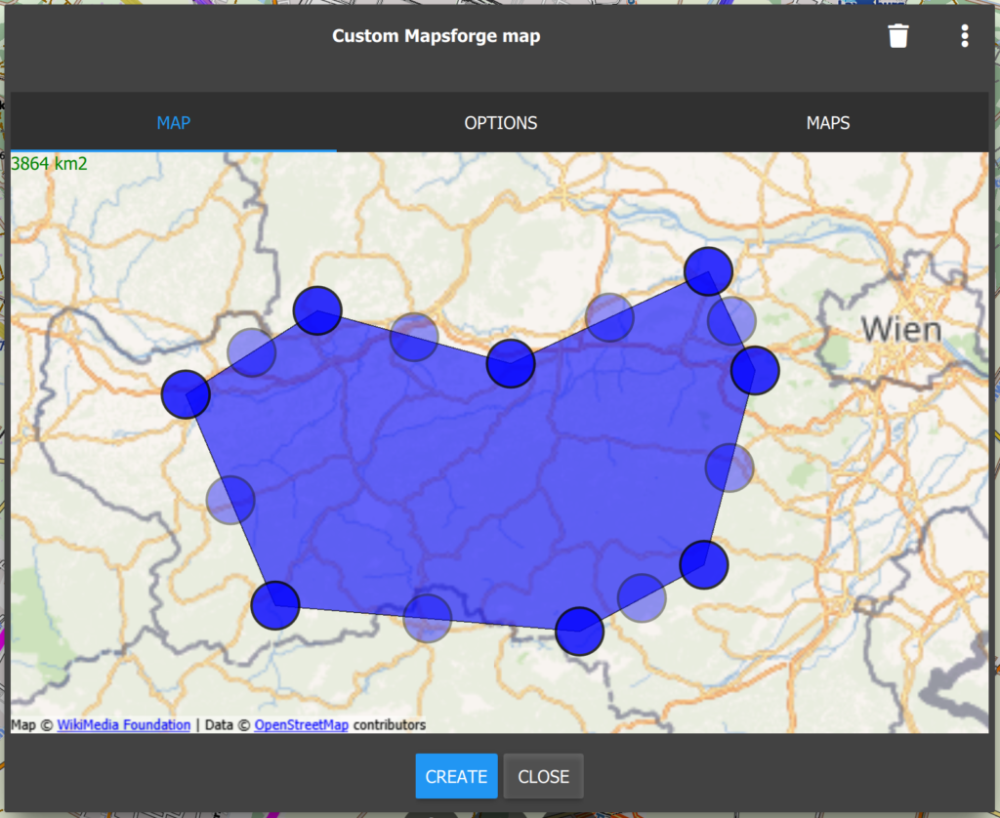
Task: Follow the OpenStreetMap attribution link
Action: pos(302,725)
